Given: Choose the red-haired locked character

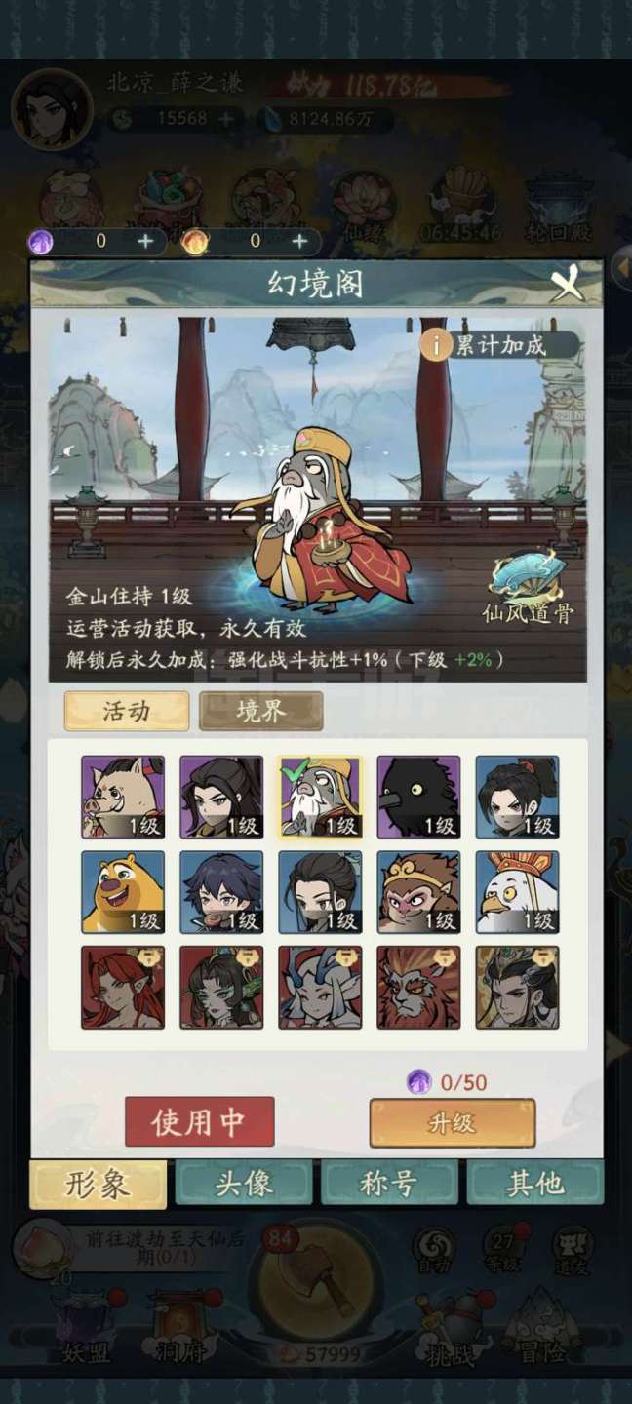Looking at the screenshot, I should click(123, 987).
